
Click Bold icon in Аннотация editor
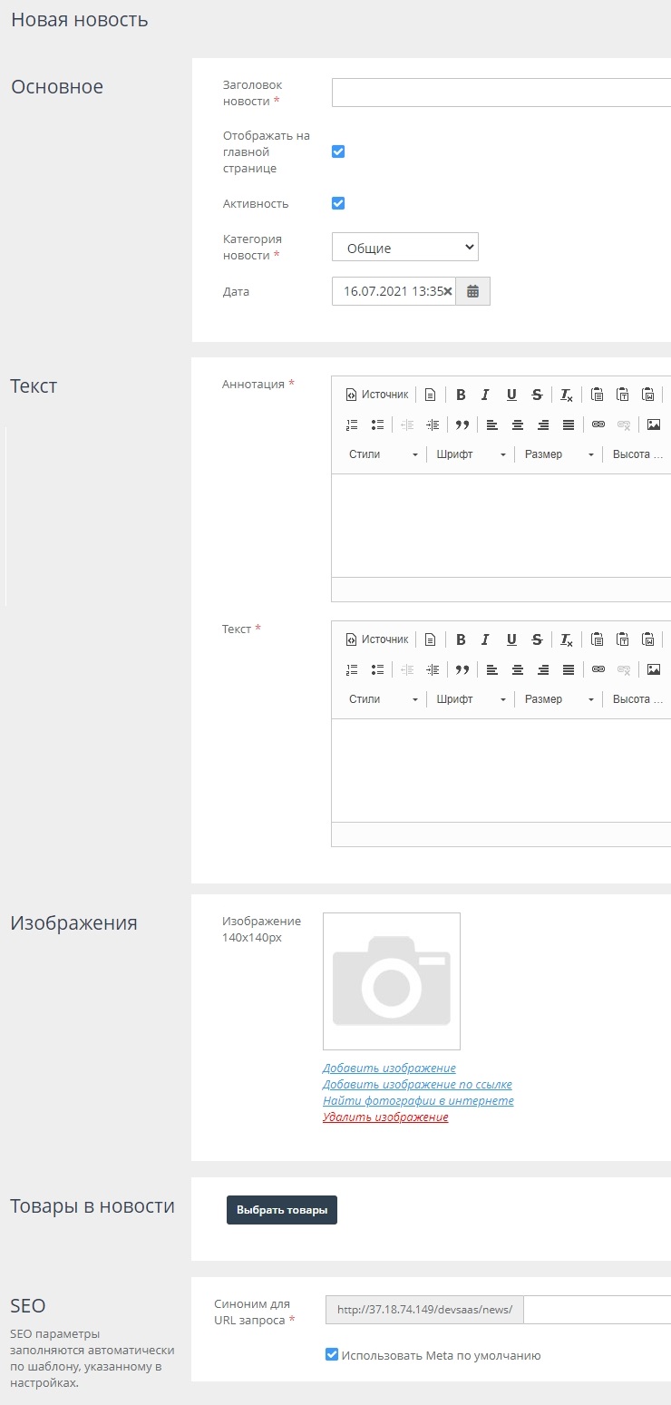pyautogui.click(x=461, y=395)
